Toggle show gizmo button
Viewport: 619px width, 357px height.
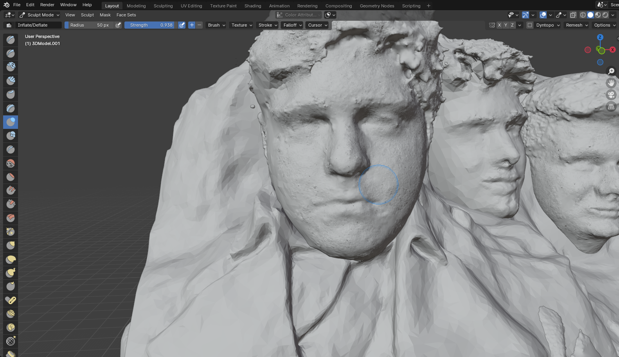click(x=525, y=15)
